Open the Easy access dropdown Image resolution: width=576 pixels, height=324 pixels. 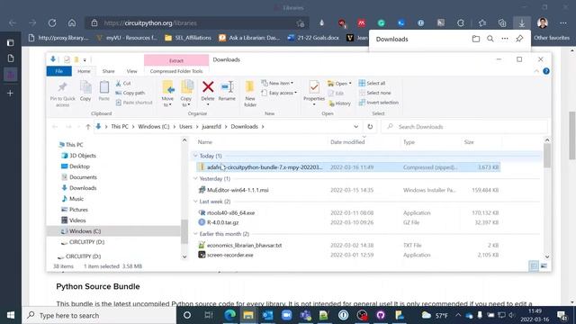pyautogui.click(x=279, y=93)
